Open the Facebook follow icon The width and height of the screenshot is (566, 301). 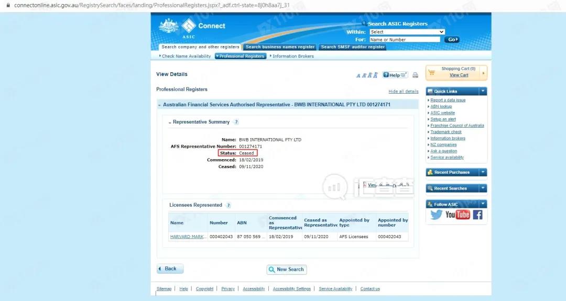[x=477, y=215]
